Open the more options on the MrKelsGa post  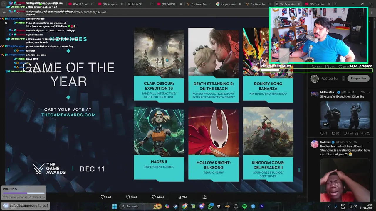pos(368,92)
